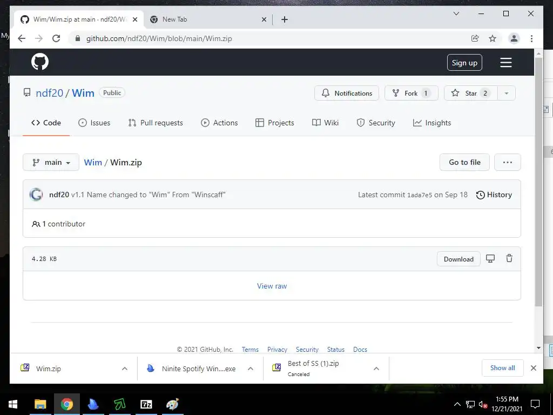Click the Sign up button
553x415 pixels.
[x=464, y=63]
